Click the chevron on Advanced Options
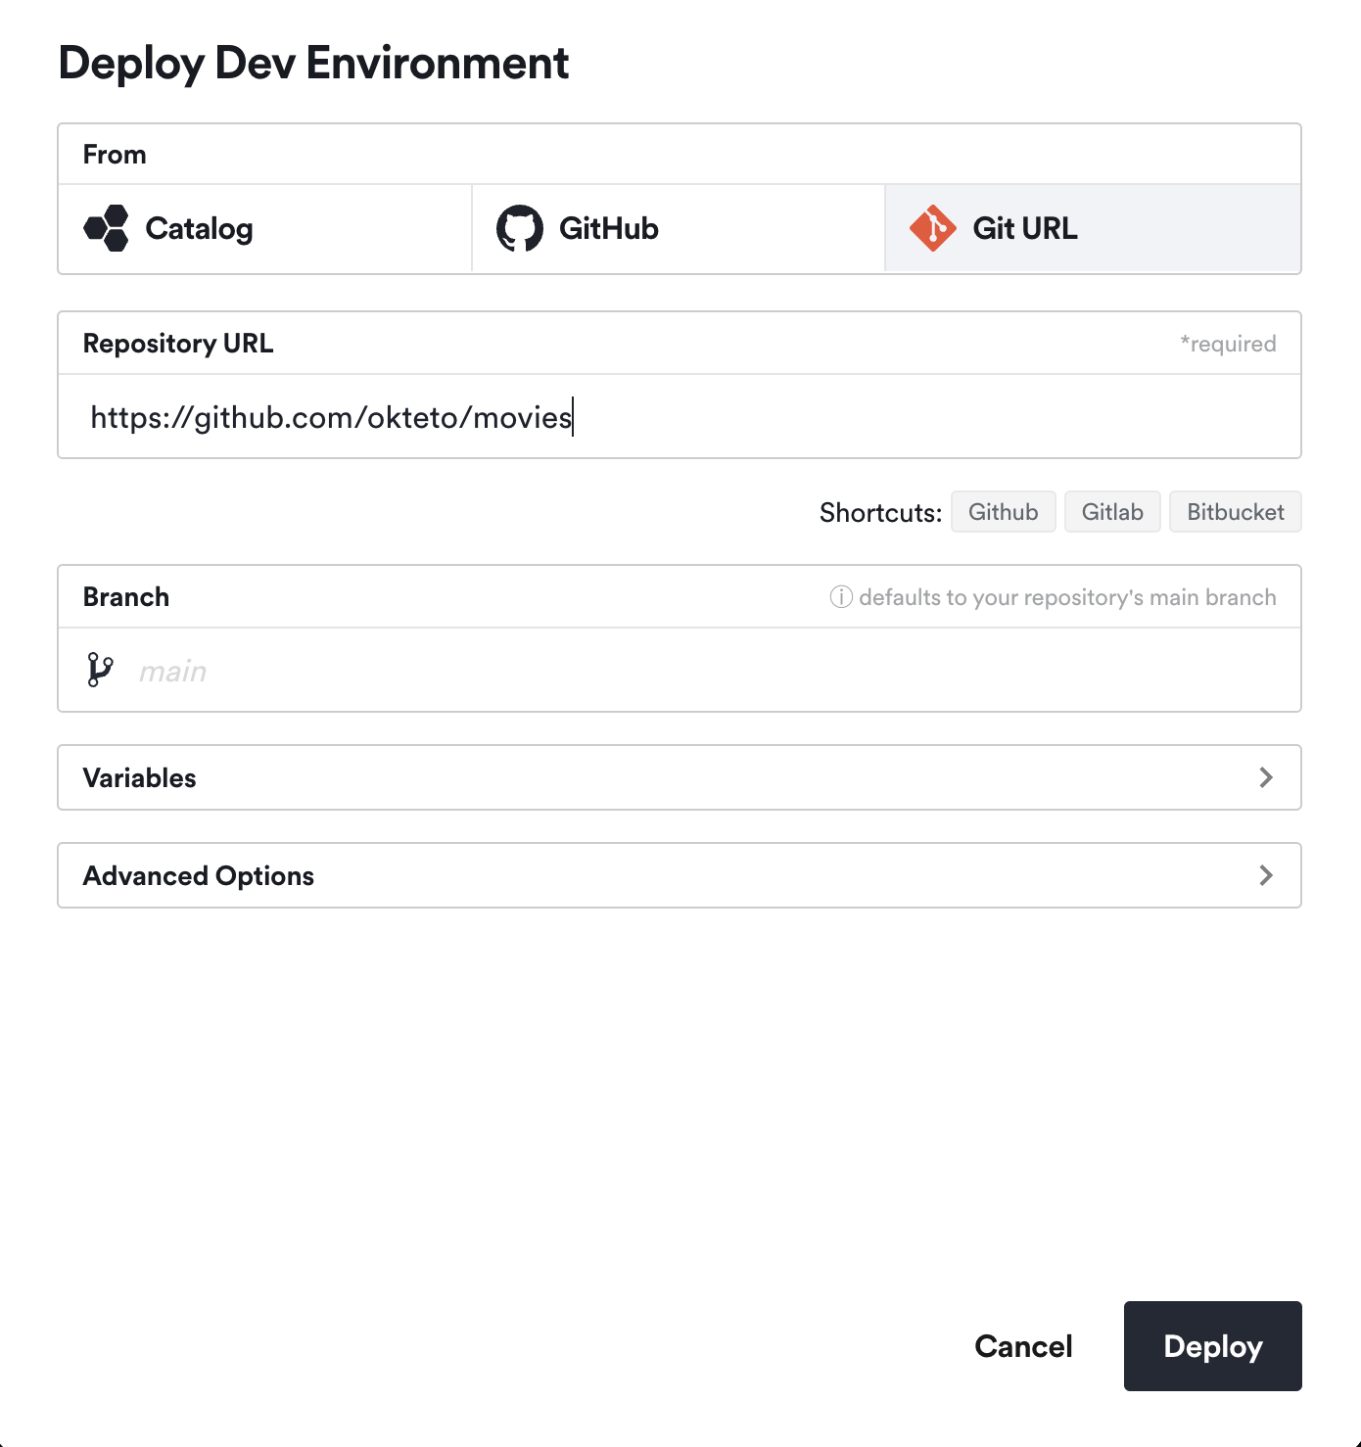The image size is (1361, 1447). point(1266,875)
